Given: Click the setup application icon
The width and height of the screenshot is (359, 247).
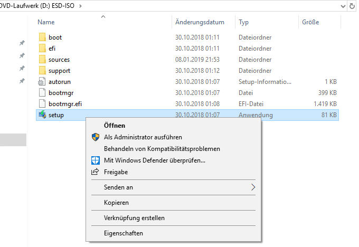Looking at the screenshot, I should (42, 115).
